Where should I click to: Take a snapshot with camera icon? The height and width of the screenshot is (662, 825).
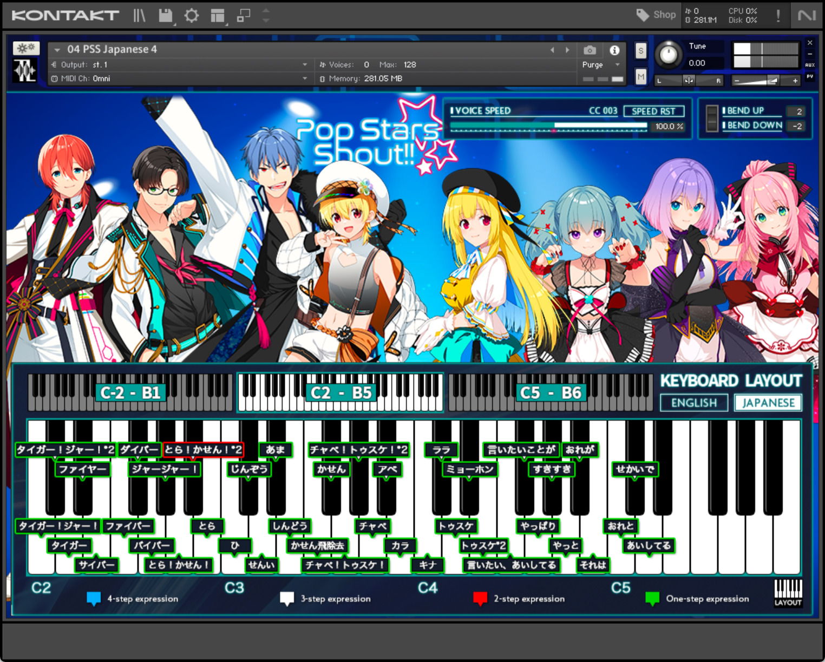[x=590, y=50]
